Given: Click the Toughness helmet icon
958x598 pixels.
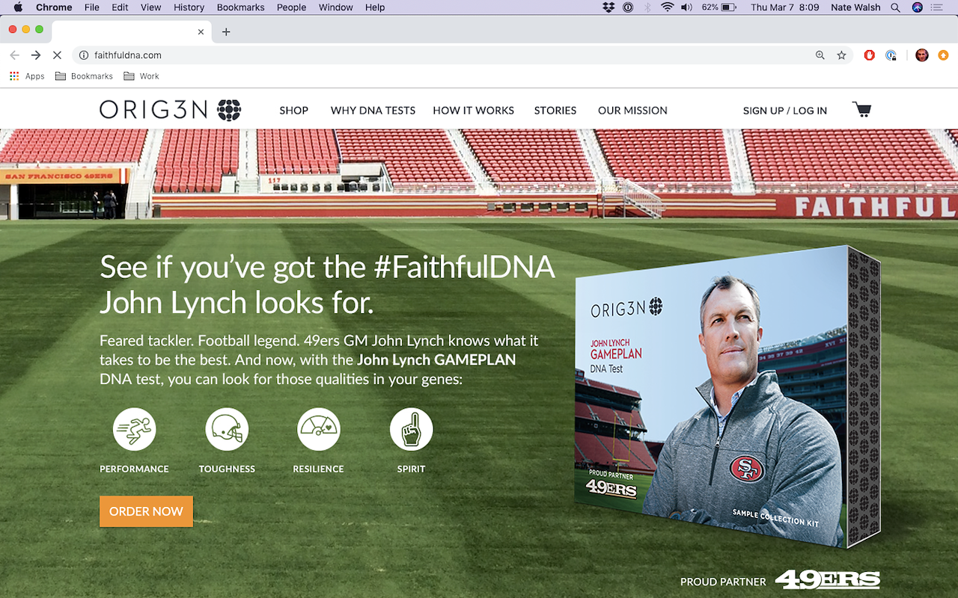Looking at the screenshot, I should 227,429.
